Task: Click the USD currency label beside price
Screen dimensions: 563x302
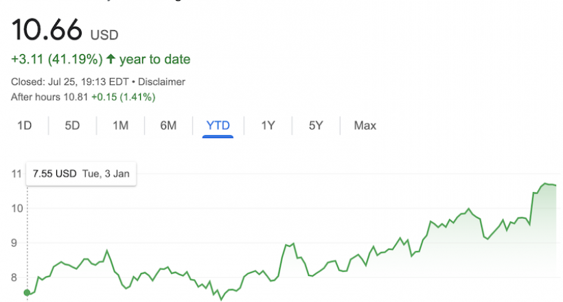Action: (x=105, y=34)
